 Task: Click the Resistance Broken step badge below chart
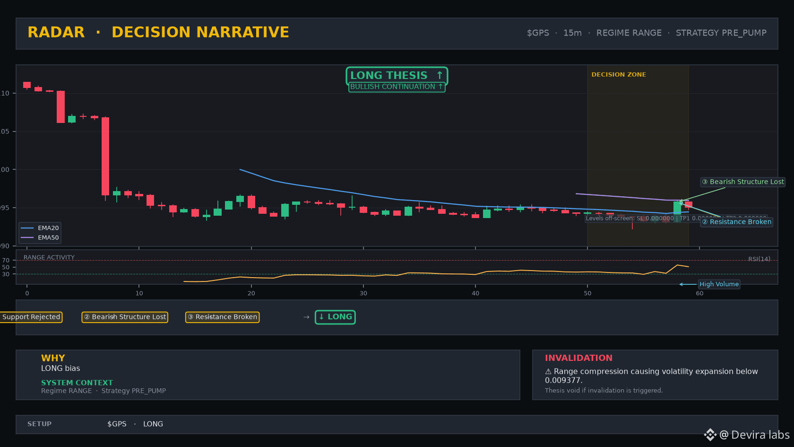222,317
